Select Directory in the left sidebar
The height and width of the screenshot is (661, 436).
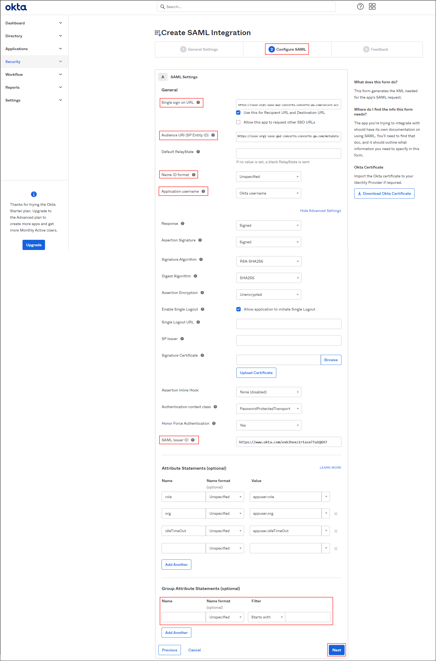[14, 36]
